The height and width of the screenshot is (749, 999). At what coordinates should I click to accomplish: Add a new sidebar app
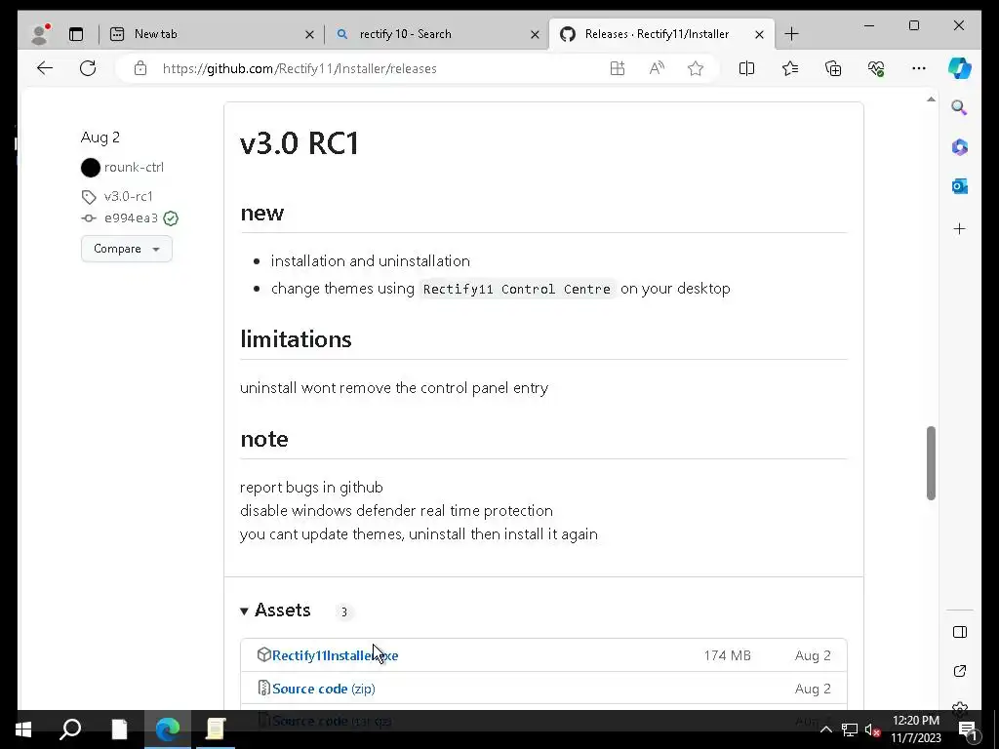tap(960, 228)
